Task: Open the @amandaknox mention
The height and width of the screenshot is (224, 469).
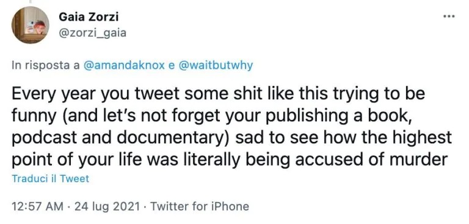Action: click(x=125, y=65)
